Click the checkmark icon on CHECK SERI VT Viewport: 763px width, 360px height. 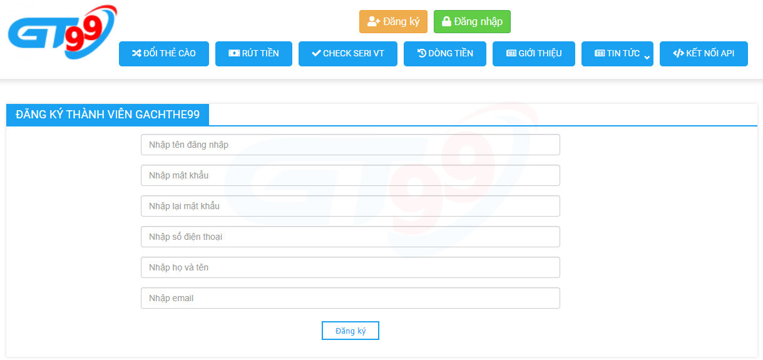point(316,54)
